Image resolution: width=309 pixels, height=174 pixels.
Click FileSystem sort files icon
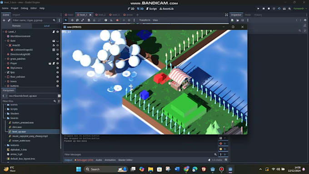pos(60,101)
